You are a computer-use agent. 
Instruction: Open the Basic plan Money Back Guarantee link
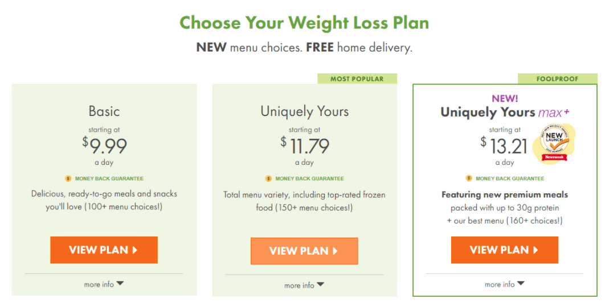pos(109,179)
